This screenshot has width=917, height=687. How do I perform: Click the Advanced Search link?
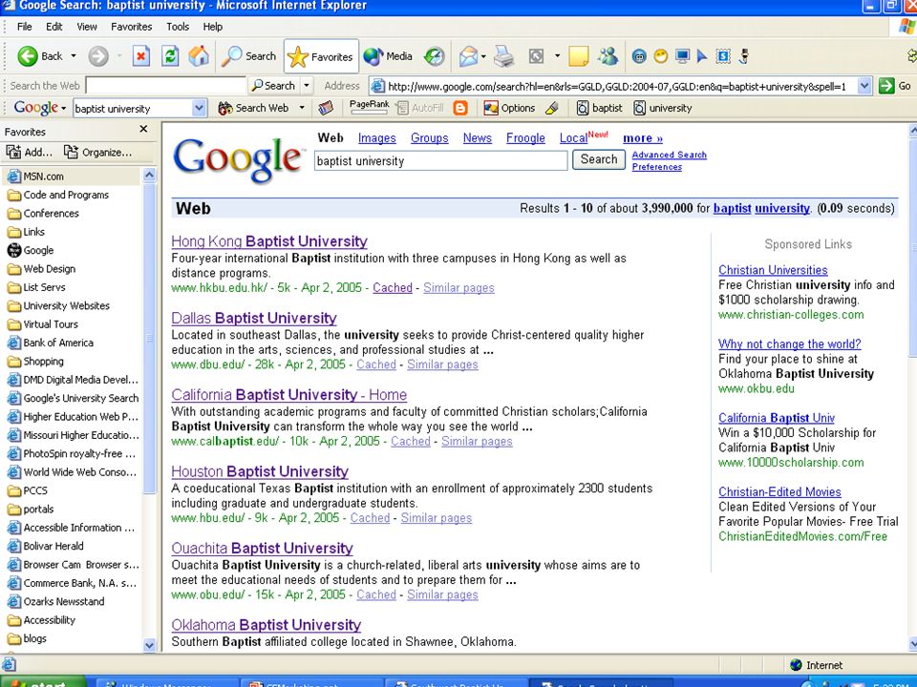(669, 155)
